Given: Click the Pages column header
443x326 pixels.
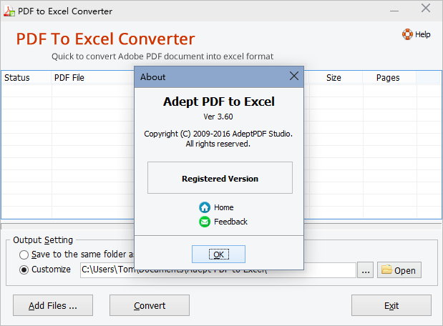Looking at the screenshot, I should point(388,78).
